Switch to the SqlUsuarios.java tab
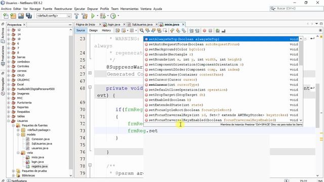Screen dimensions: 324x182 click(x=142, y=25)
